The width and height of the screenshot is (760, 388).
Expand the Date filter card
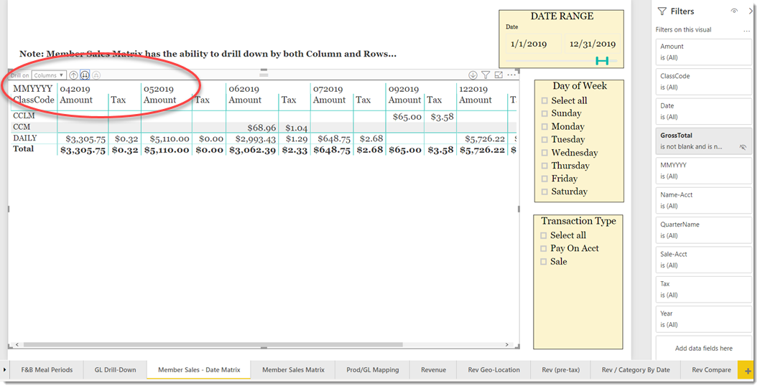pyautogui.click(x=703, y=110)
